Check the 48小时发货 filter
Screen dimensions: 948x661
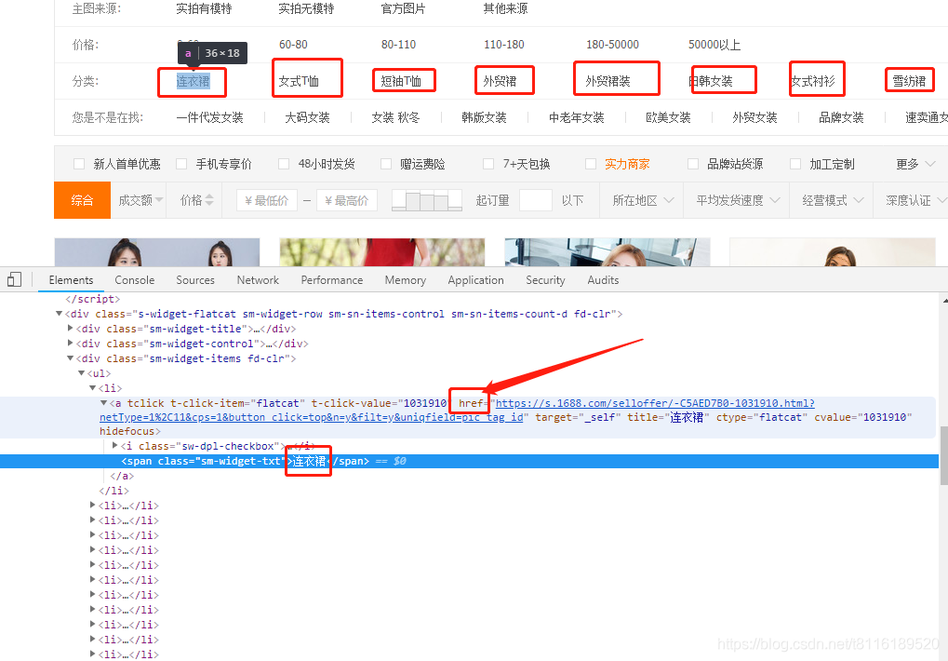284,164
